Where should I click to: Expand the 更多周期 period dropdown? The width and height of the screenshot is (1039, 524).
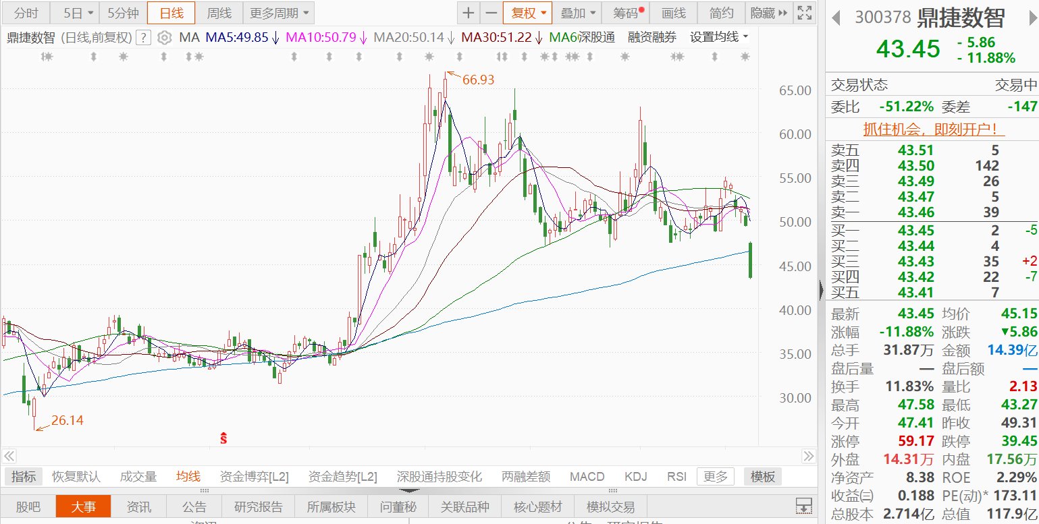(277, 13)
